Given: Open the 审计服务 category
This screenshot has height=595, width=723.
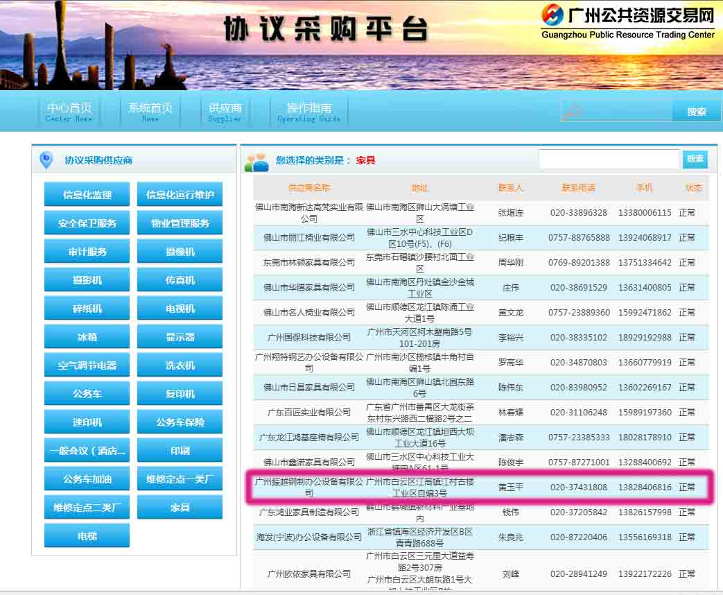Looking at the screenshot, I should pos(87,252).
